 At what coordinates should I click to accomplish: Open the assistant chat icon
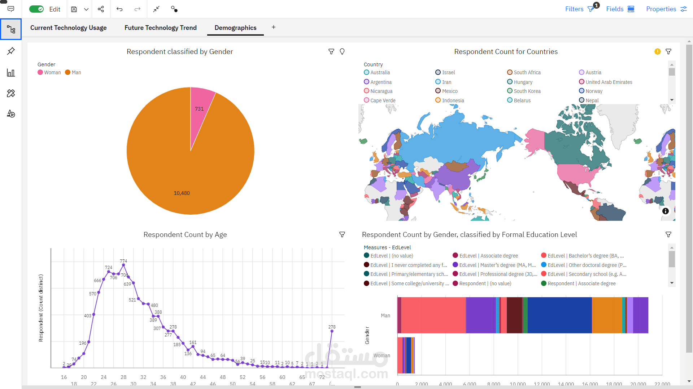point(11,9)
